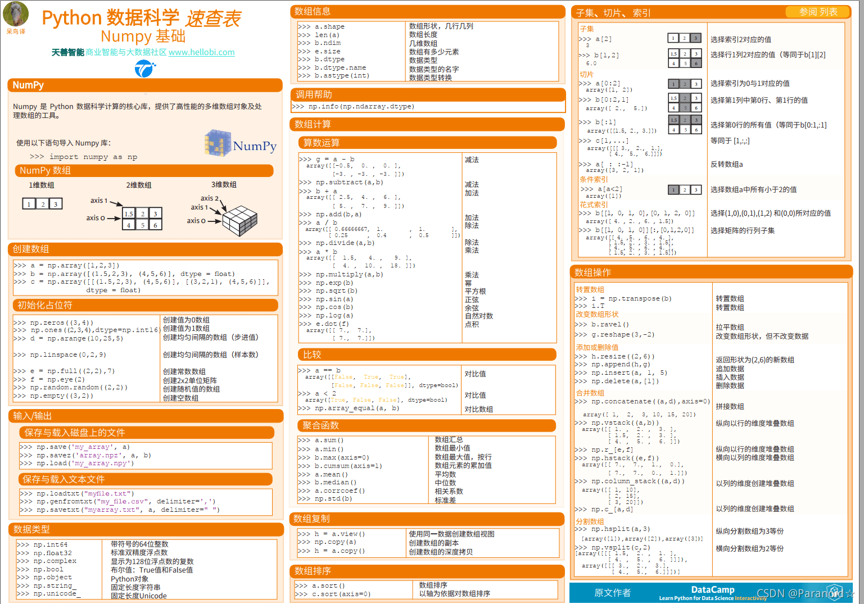Click the np.sqrt(b) code line
Image resolution: width=864 pixels, height=604 pixels.
[x=328, y=290]
